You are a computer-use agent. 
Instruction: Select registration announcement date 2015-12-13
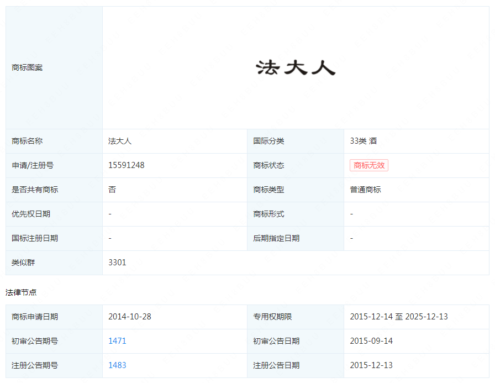point(371,365)
